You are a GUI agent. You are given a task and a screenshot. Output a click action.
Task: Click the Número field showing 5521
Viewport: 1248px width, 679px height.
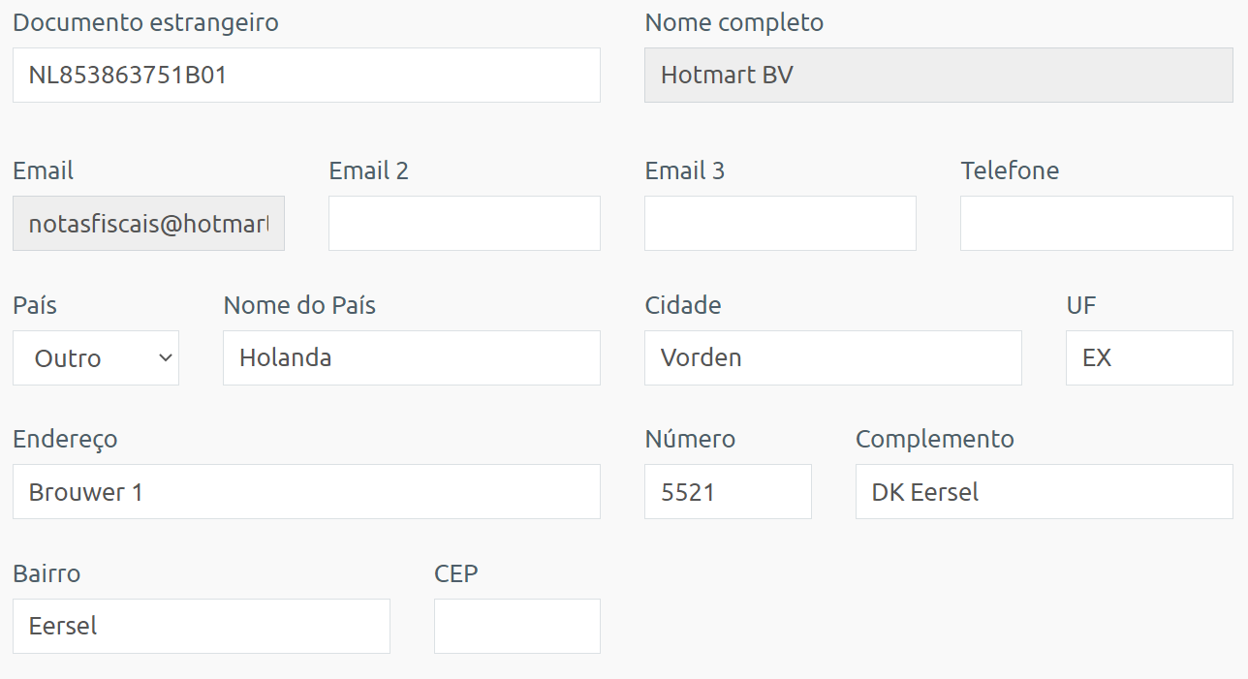pos(728,491)
